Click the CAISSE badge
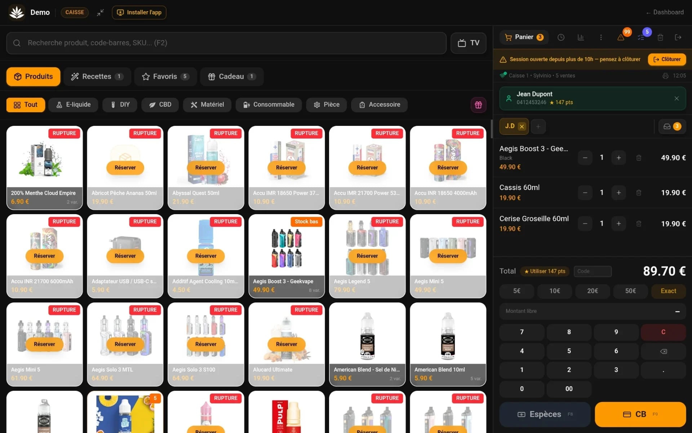The width and height of the screenshot is (692, 433). 75,12
